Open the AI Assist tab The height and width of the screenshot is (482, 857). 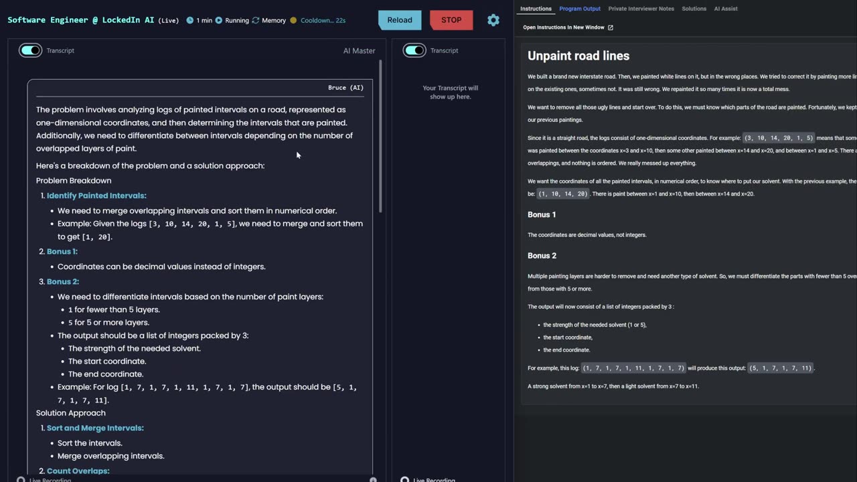[726, 9]
